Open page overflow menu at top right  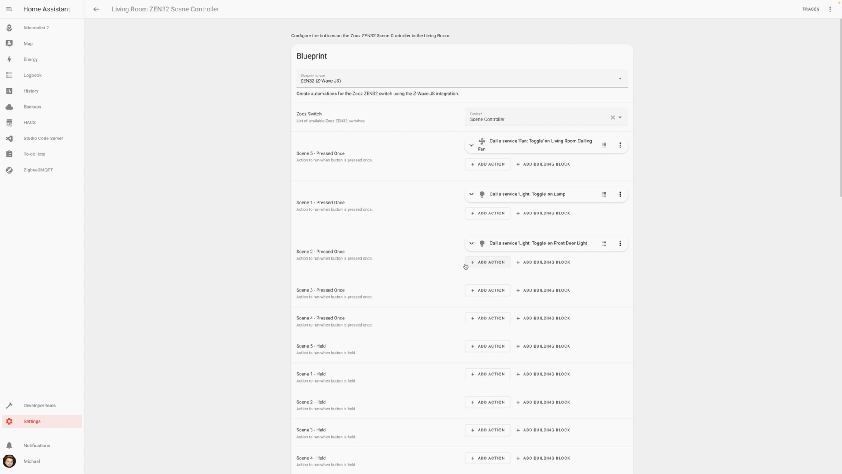point(830,9)
